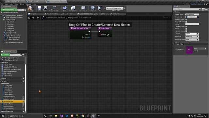The height and width of the screenshot is (118, 209).
Task: Toggle visibility of CurrentActiveSlot variable
Action: coord(23,97)
